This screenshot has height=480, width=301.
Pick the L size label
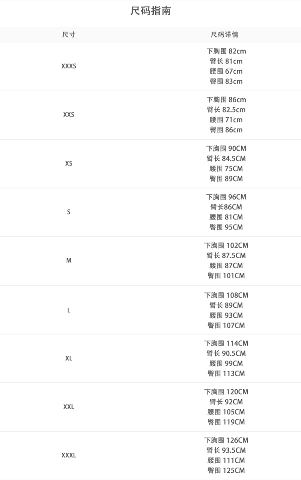tap(69, 310)
